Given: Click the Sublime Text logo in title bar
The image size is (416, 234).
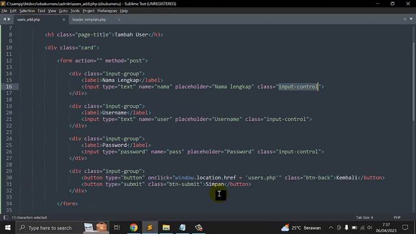Looking at the screenshot, I should pos(3,4).
